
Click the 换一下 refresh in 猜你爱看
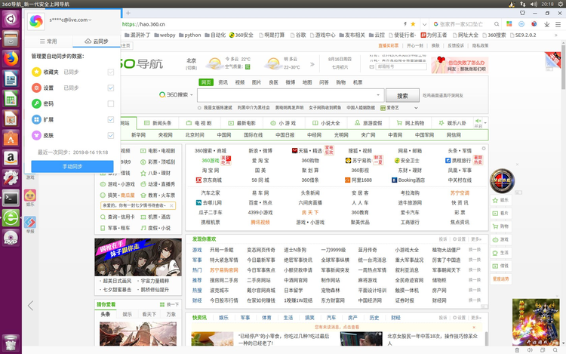169,305
